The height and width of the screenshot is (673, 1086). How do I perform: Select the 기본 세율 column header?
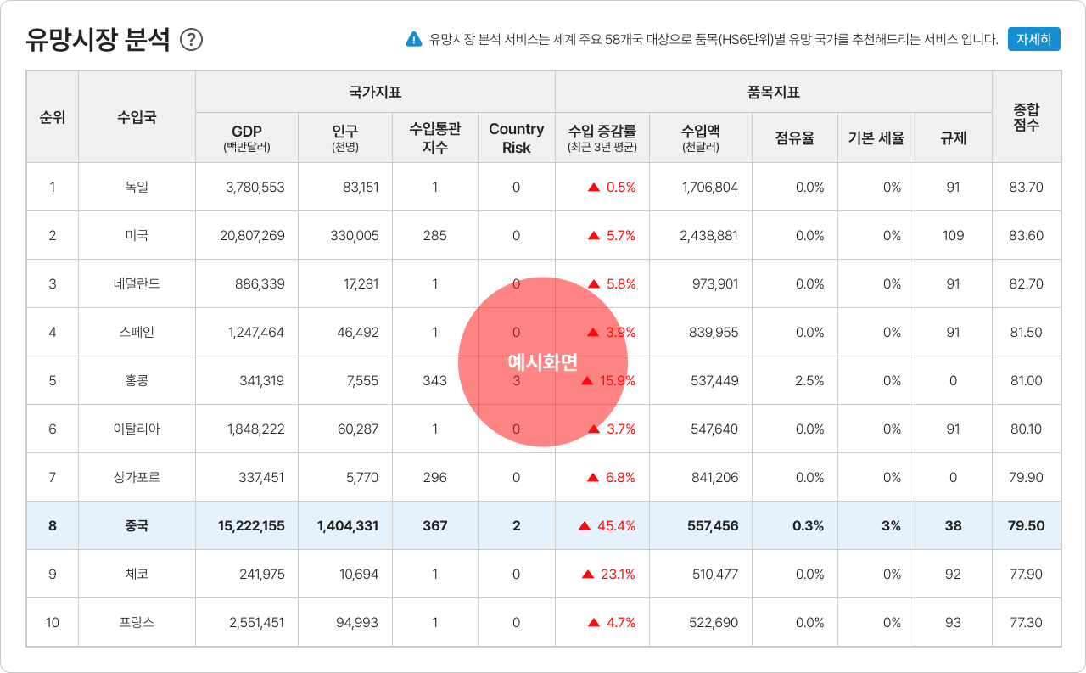(876, 137)
